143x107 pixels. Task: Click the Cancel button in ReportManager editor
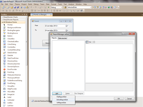pyautogui.click(x=129, y=99)
